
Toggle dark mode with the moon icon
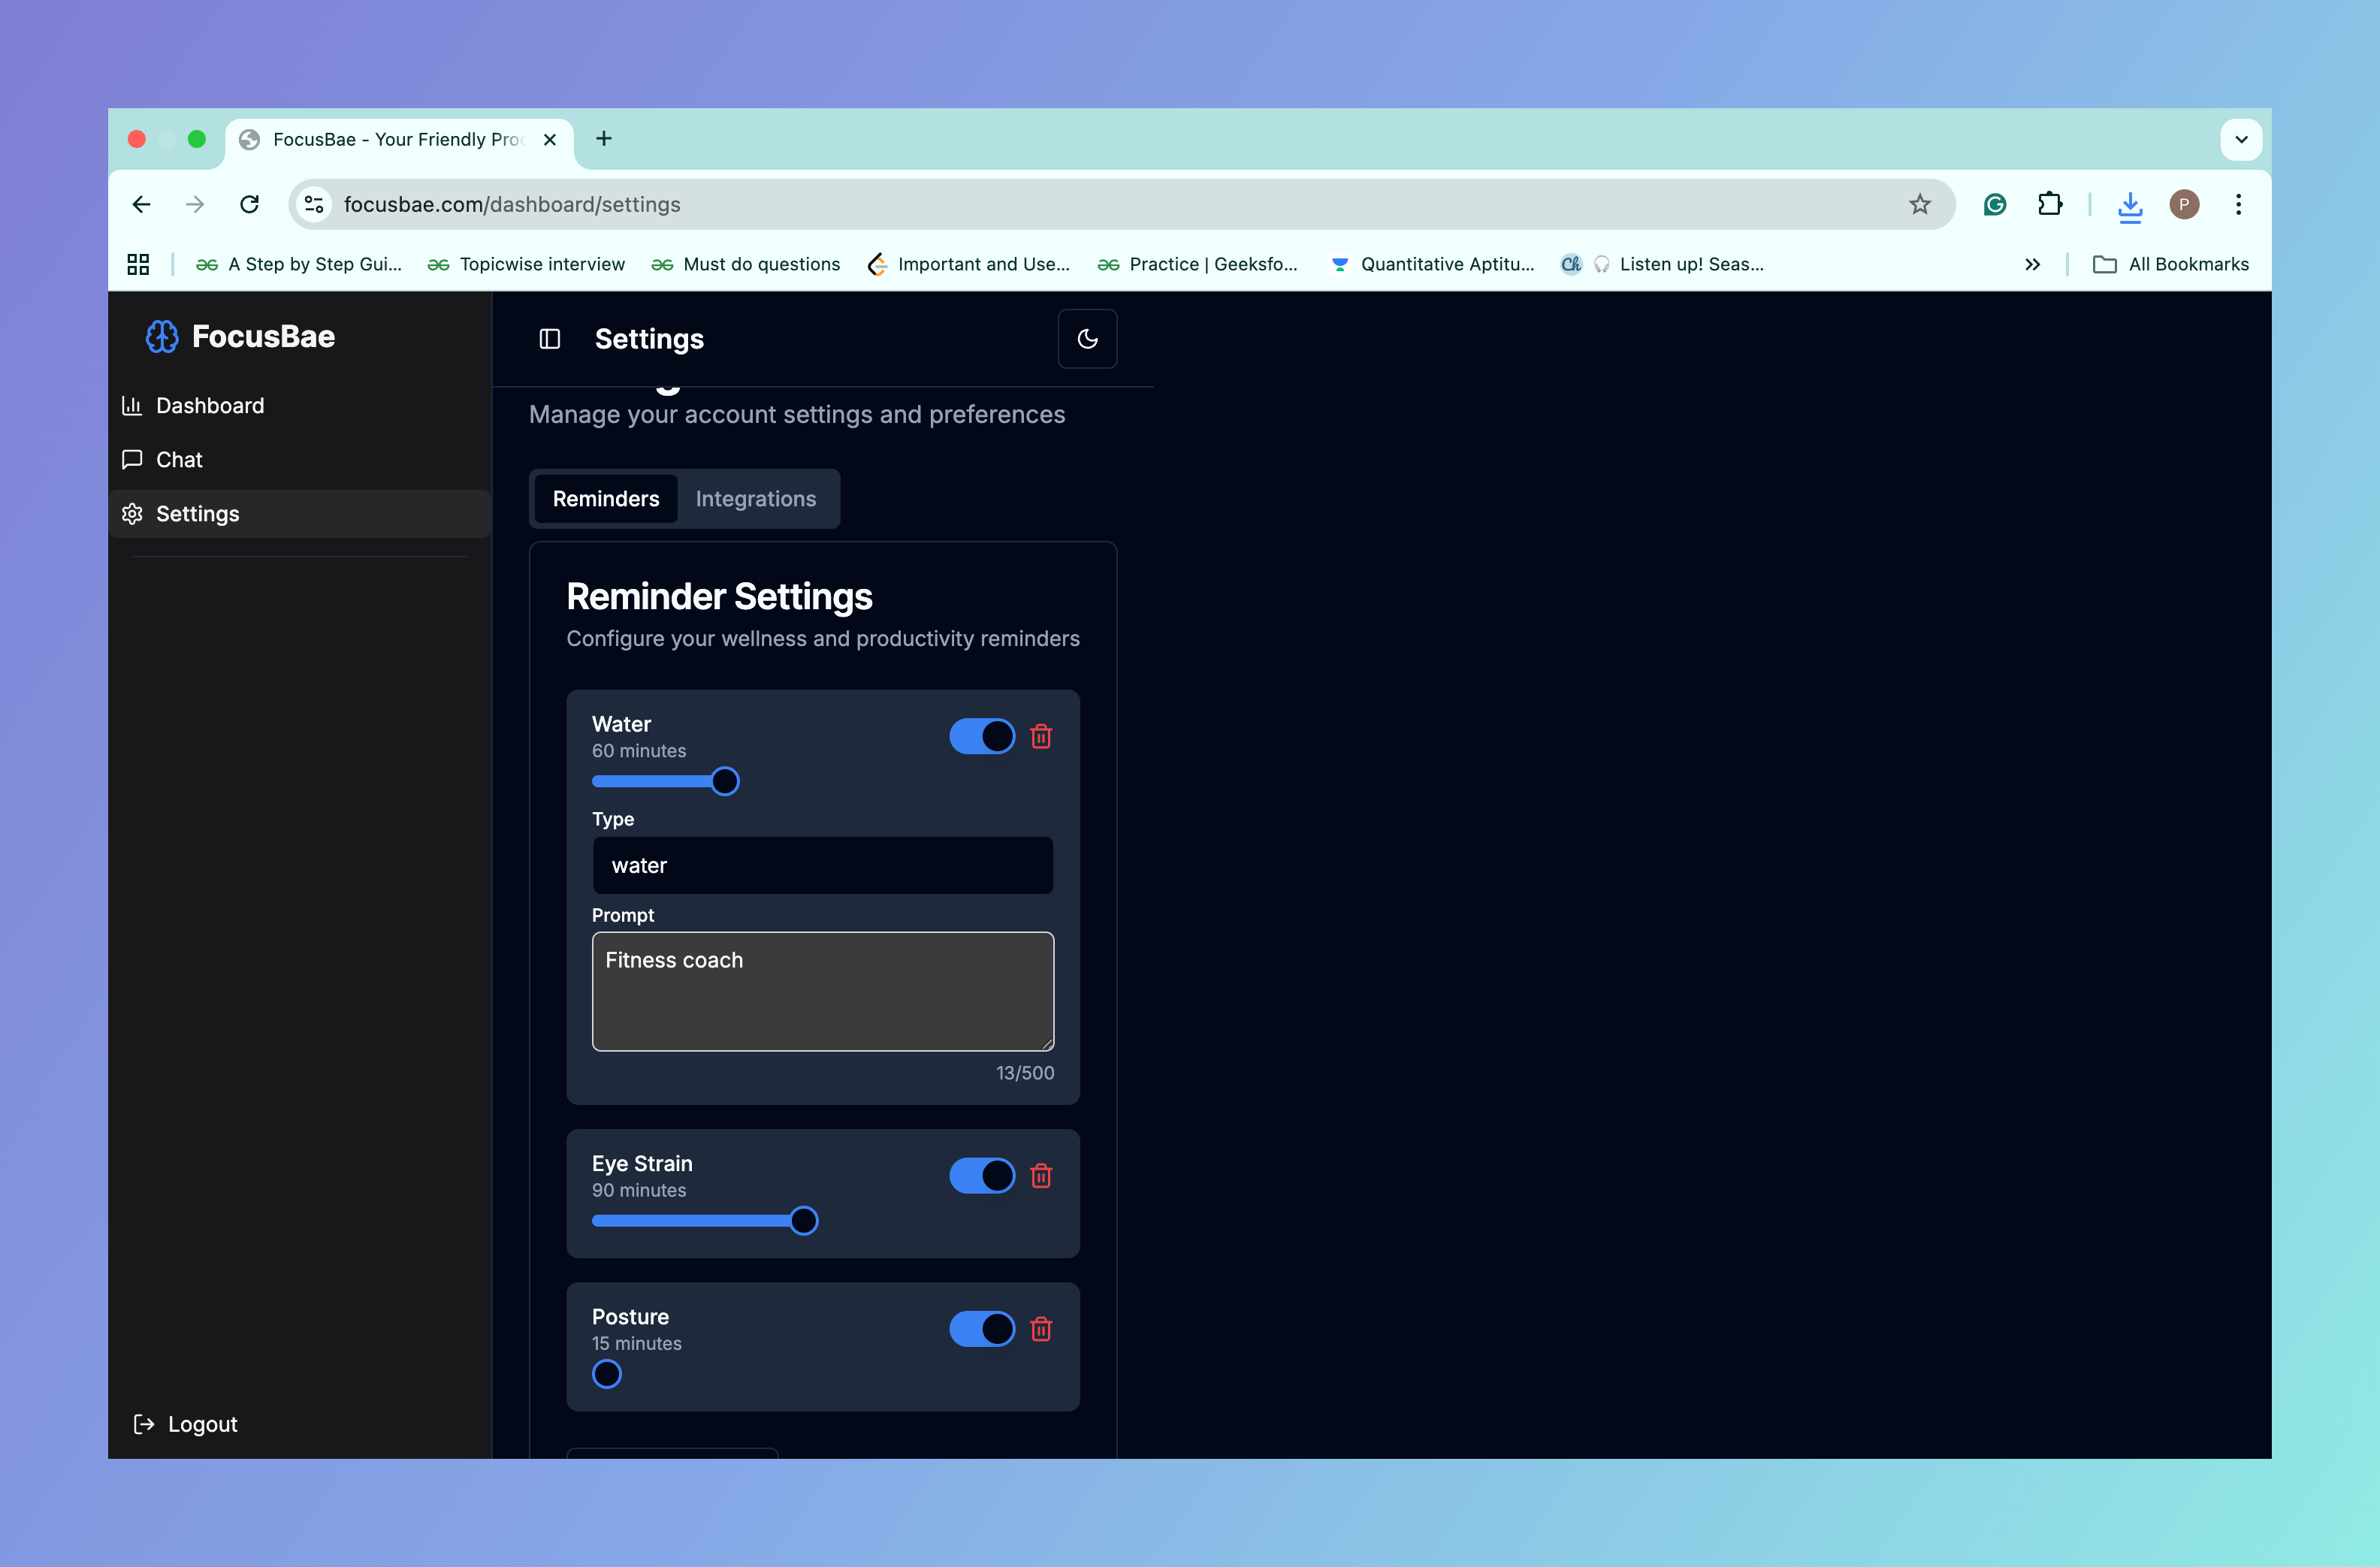point(1087,338)
